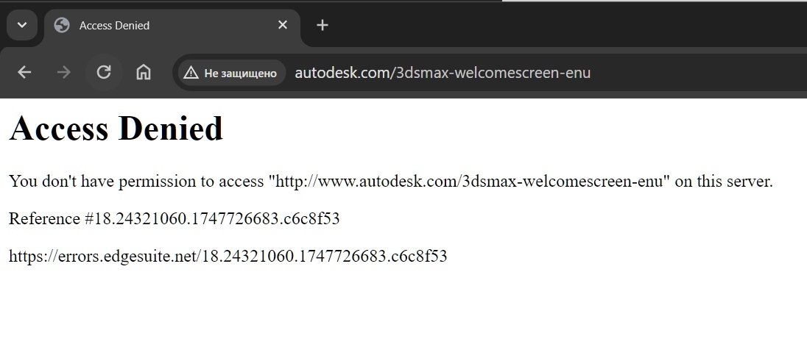Click the globe favicon on the tab

pos(62,25)
